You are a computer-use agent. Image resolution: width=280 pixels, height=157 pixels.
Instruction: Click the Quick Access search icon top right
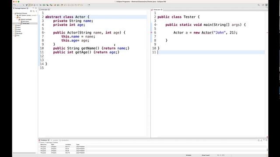(x=259, y=5)
